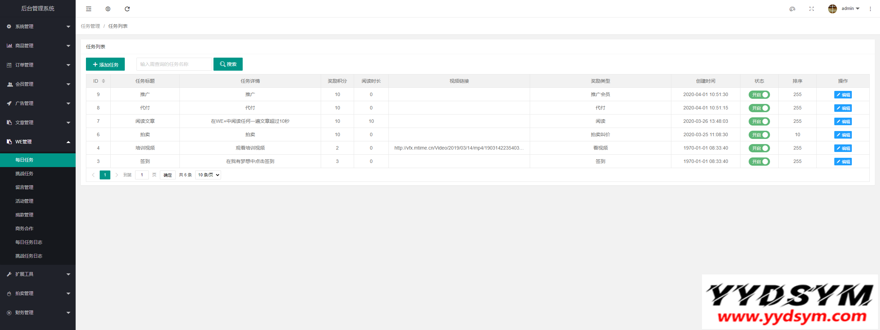This screenshot has width=880, height=330.
Task: Click 编辑 button for the 拍卖 task
Action: point(843,135)
